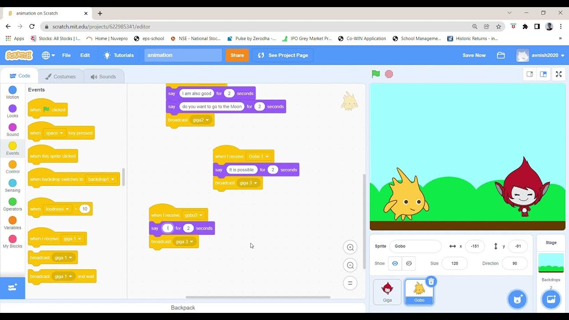
Task: Click the Scratch logo
Action: [x=19, y=55]
